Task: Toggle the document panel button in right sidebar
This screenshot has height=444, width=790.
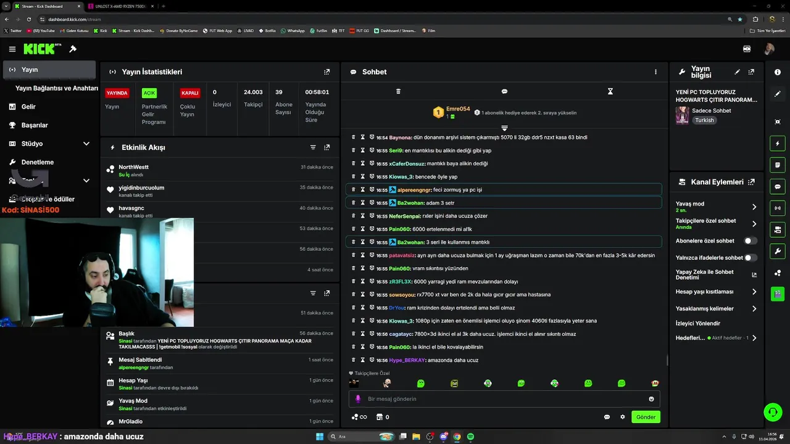Action: click(778, 165)
